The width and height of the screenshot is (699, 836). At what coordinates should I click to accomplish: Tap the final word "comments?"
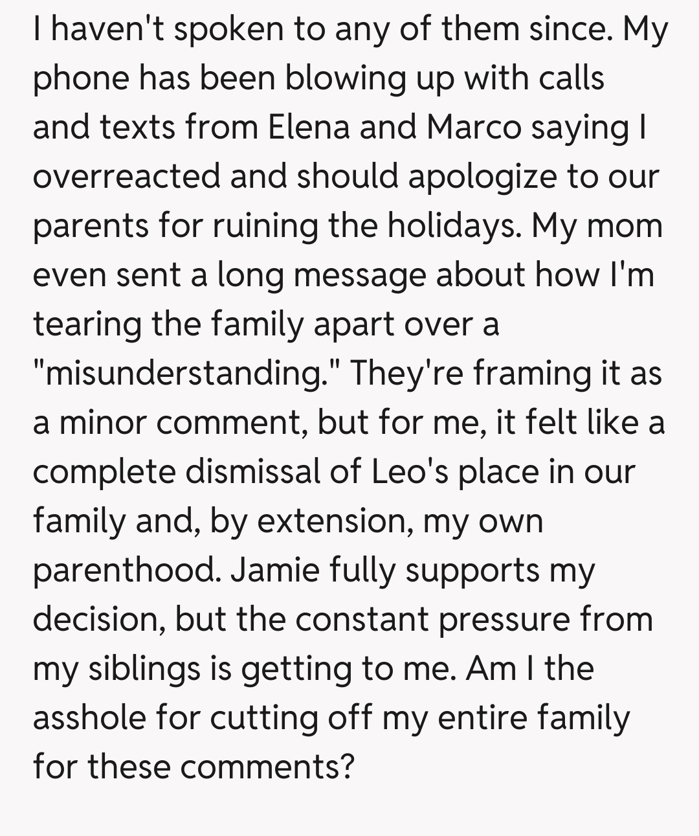pyautogui.click(x=267, y=767)
